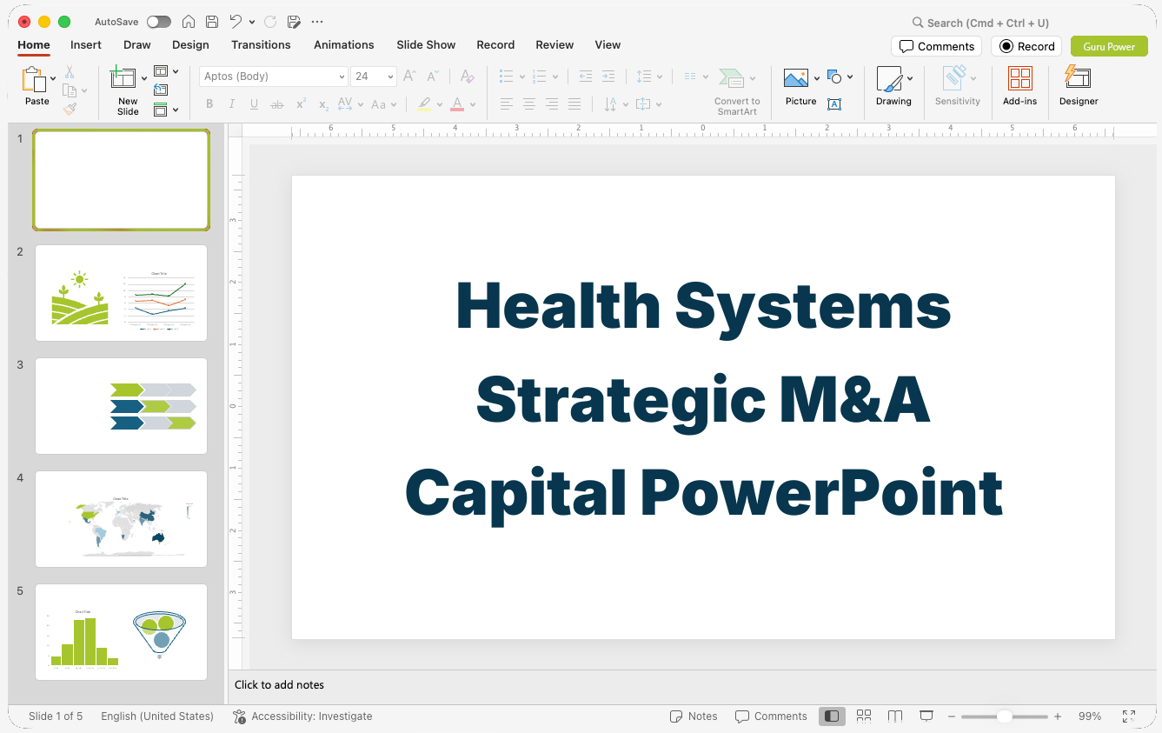Open the Insert tab
This screenshot has width=1162, height=733.
pyautogui.click(x=86, y=44)
